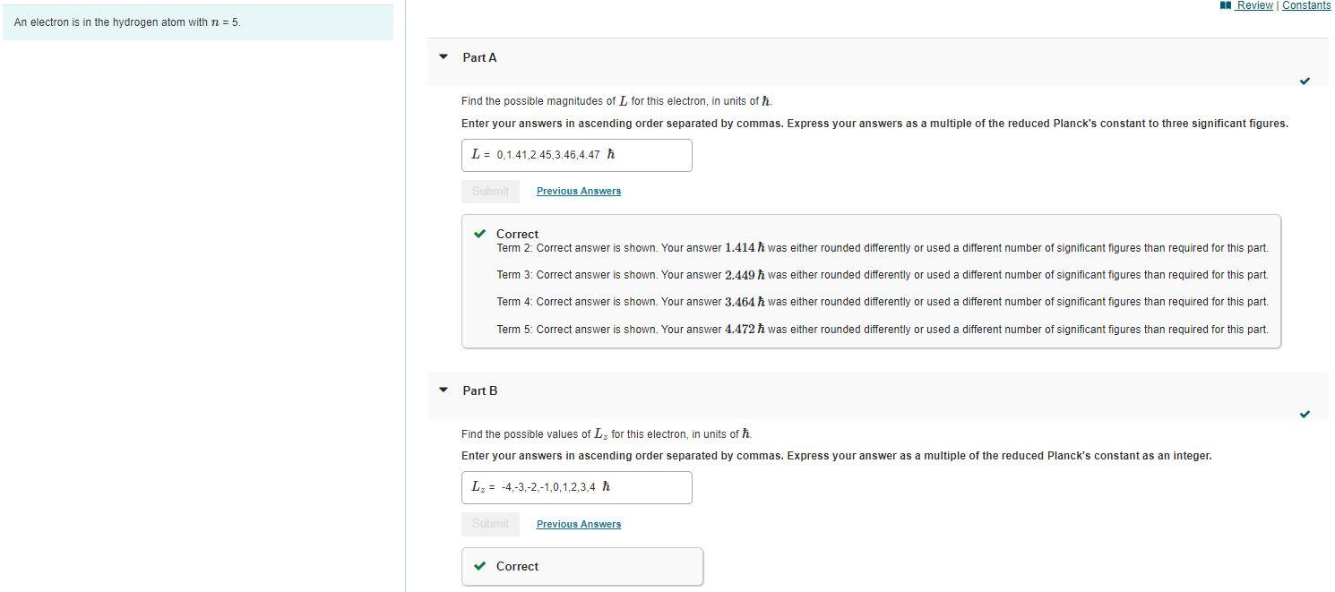The width and height of the screenshot is (1335, 592).
Task: Click the Part B Submit button
Action: pos(490,524)
